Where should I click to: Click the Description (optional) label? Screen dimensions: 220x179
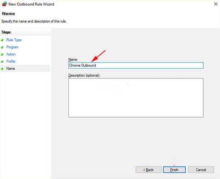pyautogui.click(x=84, y=75)
